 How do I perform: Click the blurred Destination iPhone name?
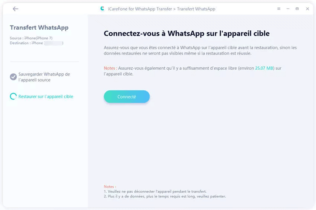(x=54, y=43)
